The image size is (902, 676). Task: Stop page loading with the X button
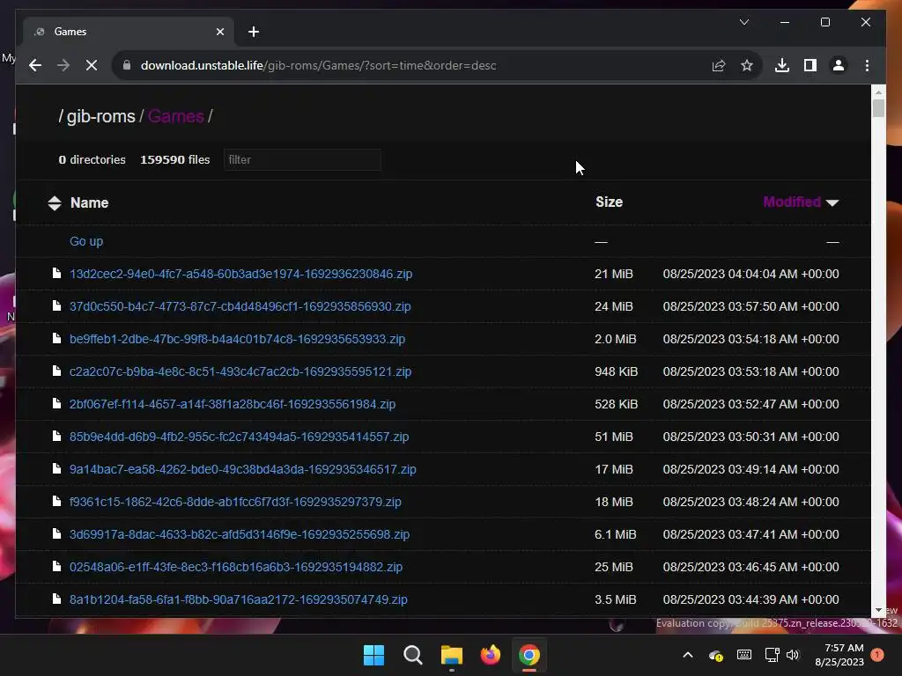[x=92, y=65]
